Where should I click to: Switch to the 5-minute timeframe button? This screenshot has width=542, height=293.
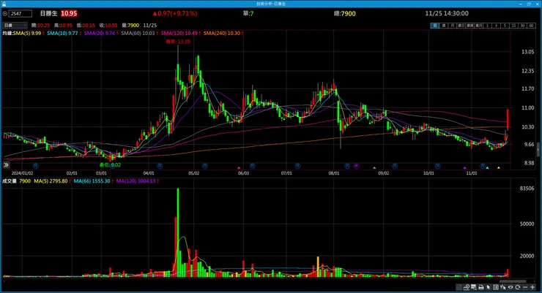(x=505, y=26)
